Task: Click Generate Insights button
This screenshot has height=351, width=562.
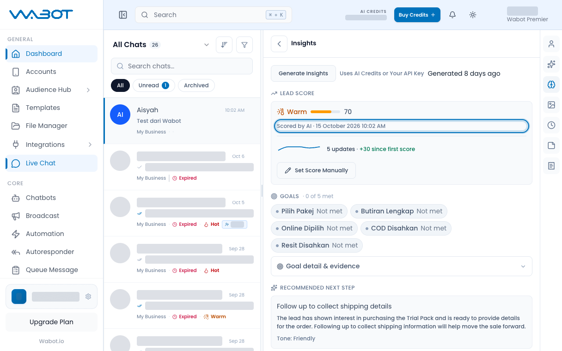Action: [303, 73]
